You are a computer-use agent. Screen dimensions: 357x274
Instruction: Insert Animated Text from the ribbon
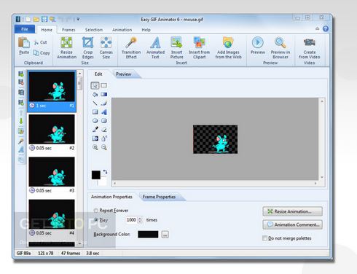coord(155,47)
